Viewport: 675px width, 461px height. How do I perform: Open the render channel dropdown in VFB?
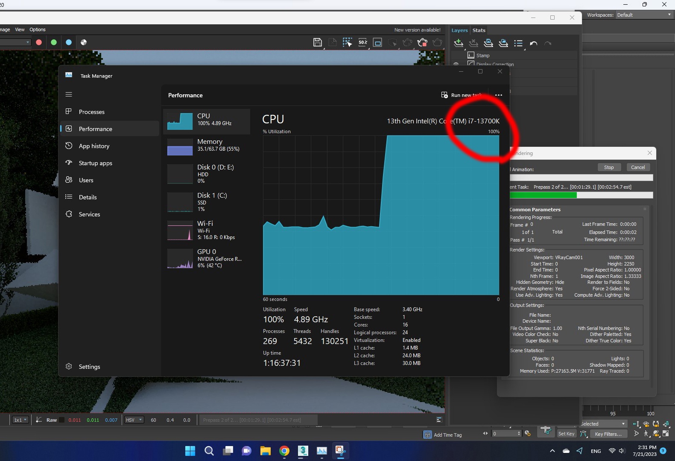click(15, 42)
